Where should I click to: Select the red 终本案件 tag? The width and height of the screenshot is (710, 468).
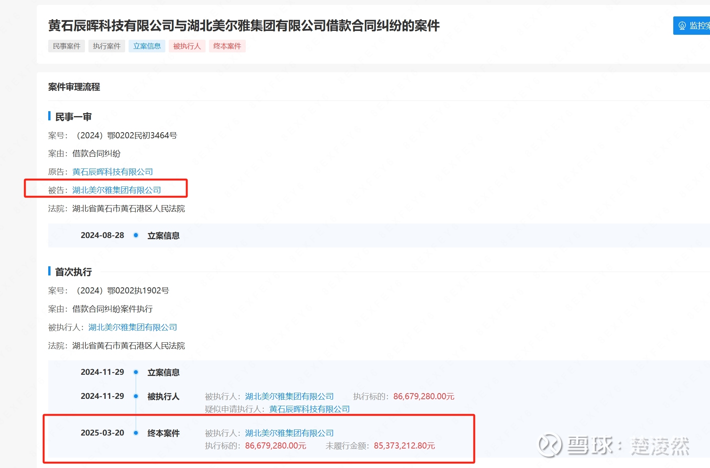tap(227, 46)
